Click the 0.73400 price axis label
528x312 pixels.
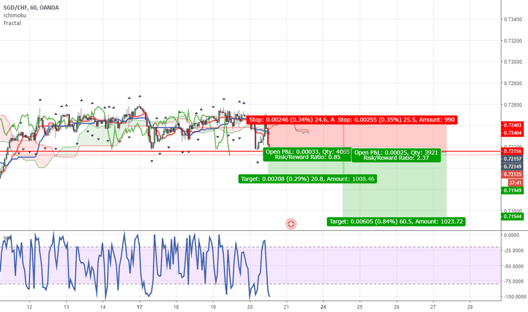[513, 19]
